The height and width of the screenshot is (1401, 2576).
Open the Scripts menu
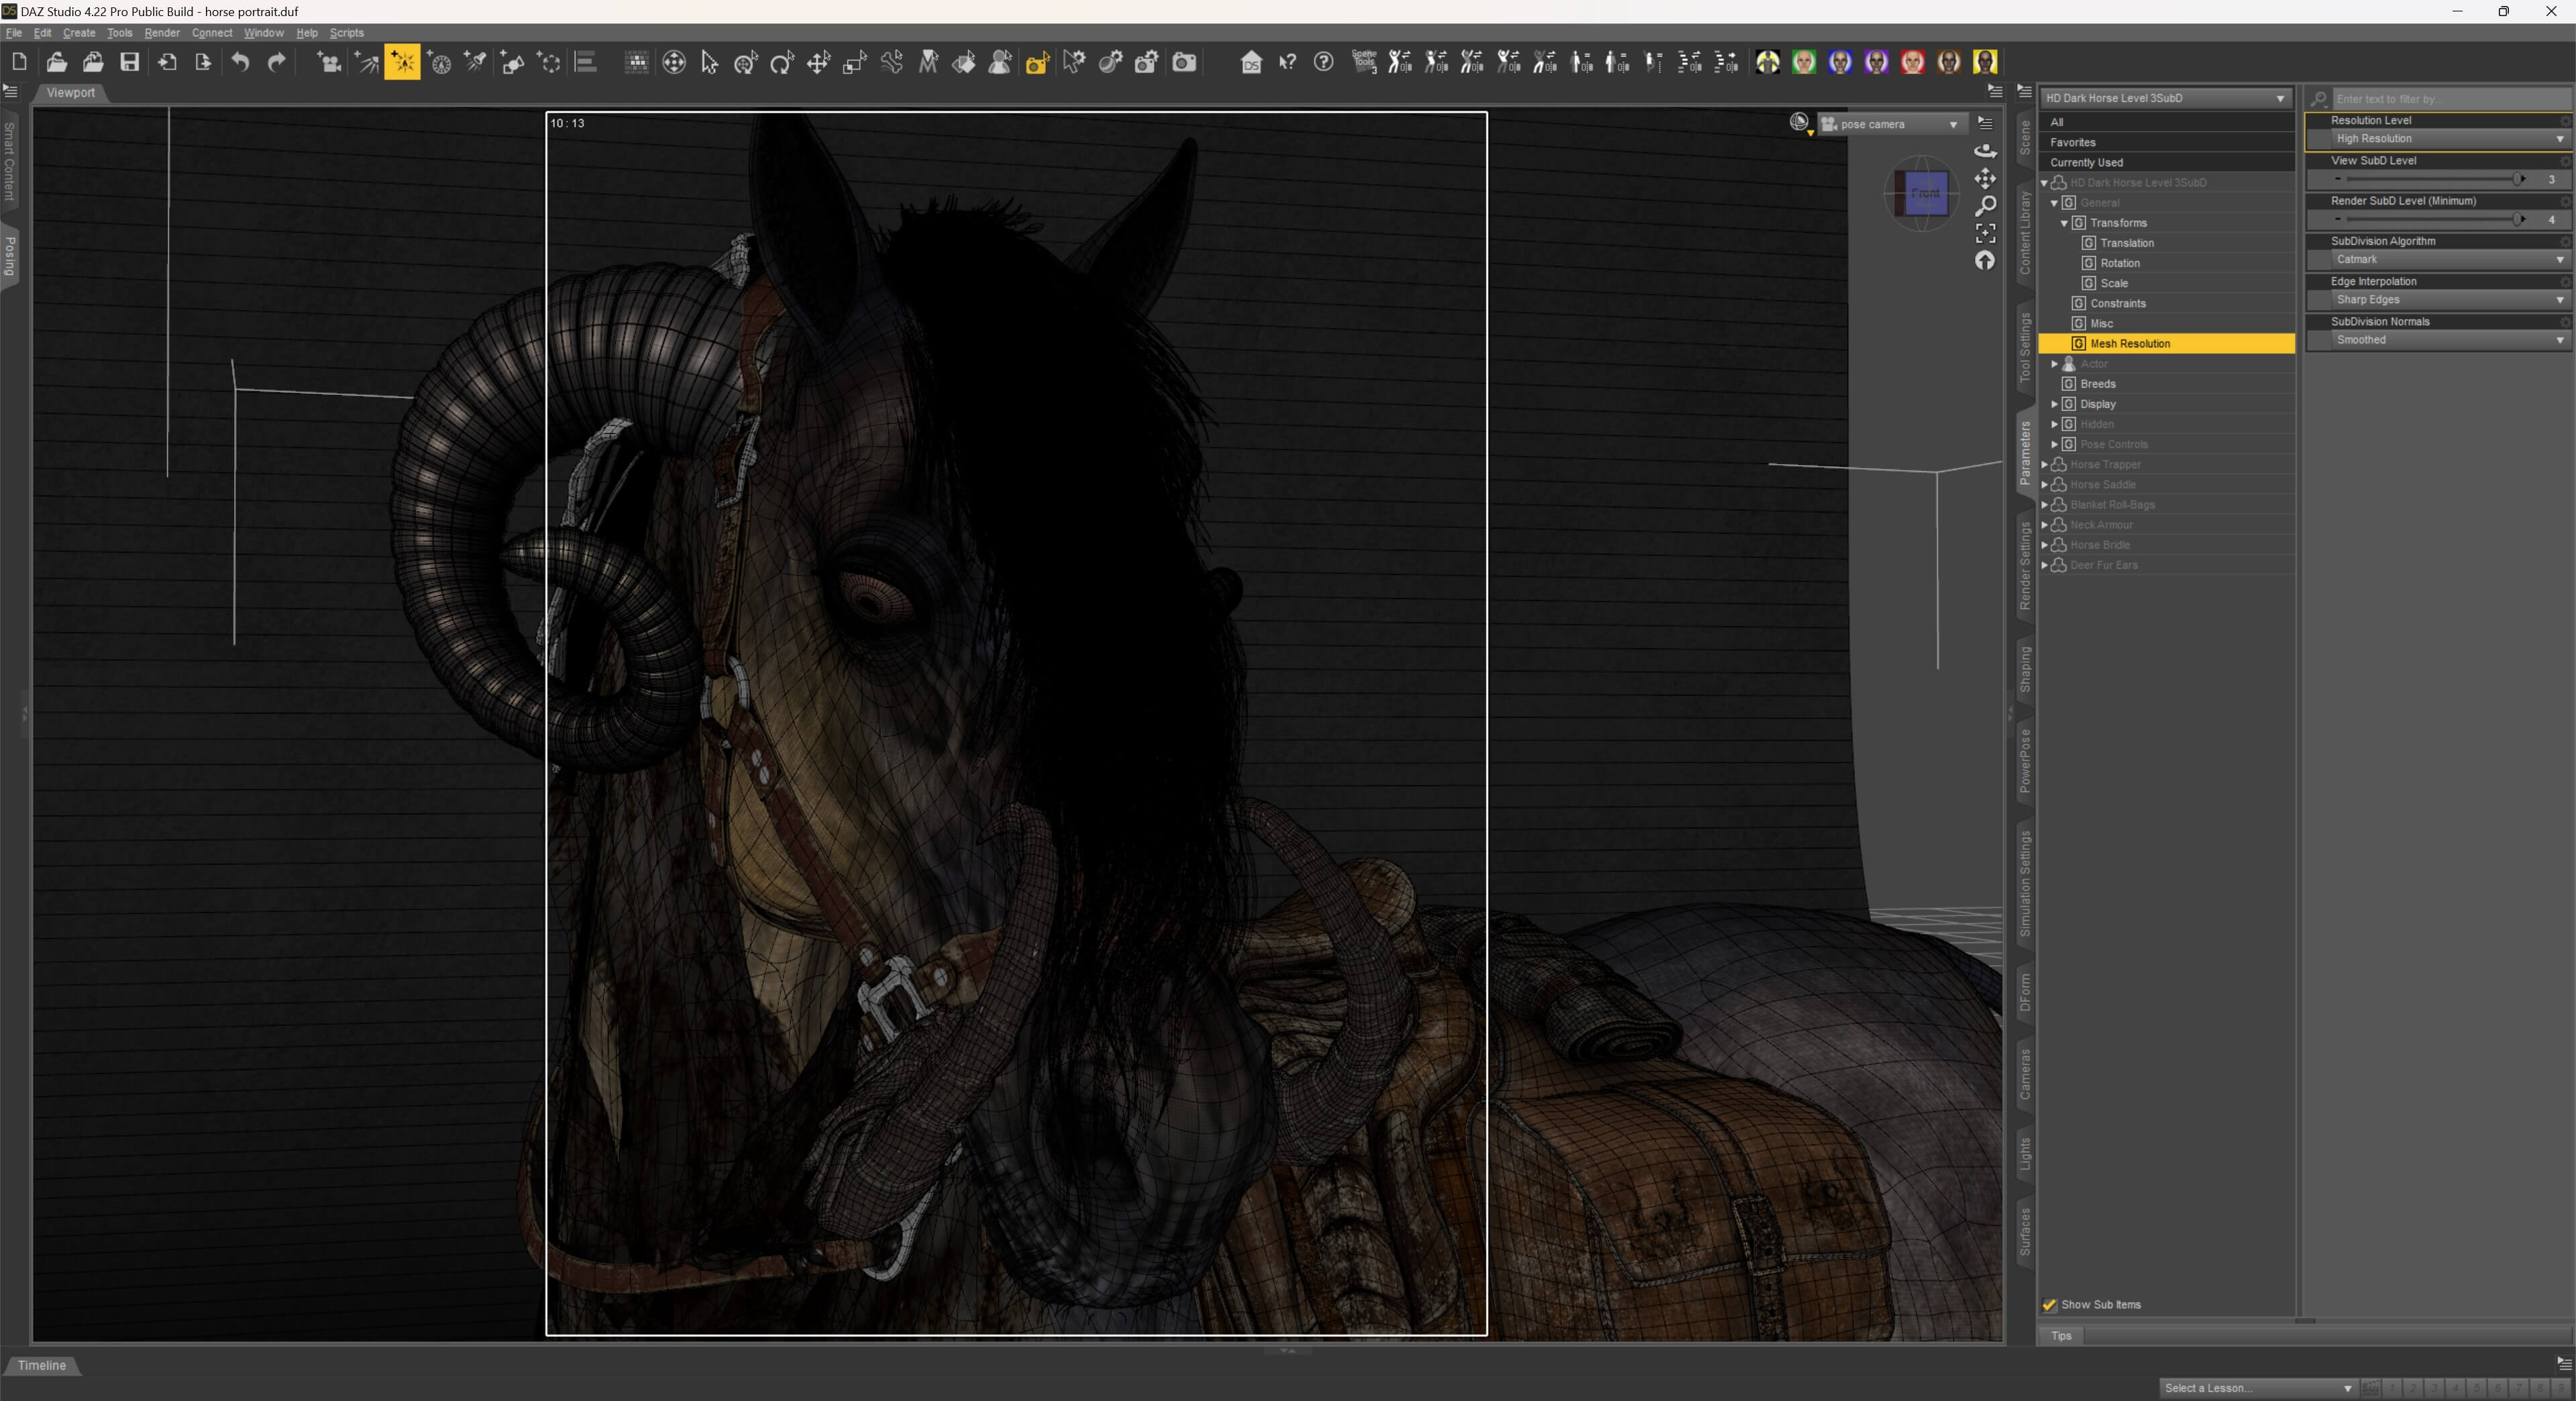click(347, 33)
